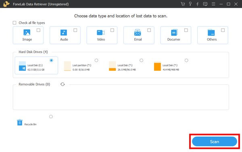Select the Recycle Bin radio button
Image resolution: width=242 pixels, height=152 pixels.
pyautogui.click(x=51, y=117)
